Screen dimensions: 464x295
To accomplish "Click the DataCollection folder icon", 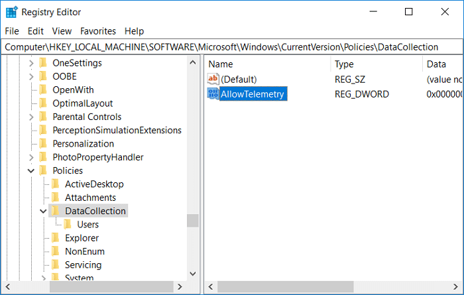I will point(56,211).
